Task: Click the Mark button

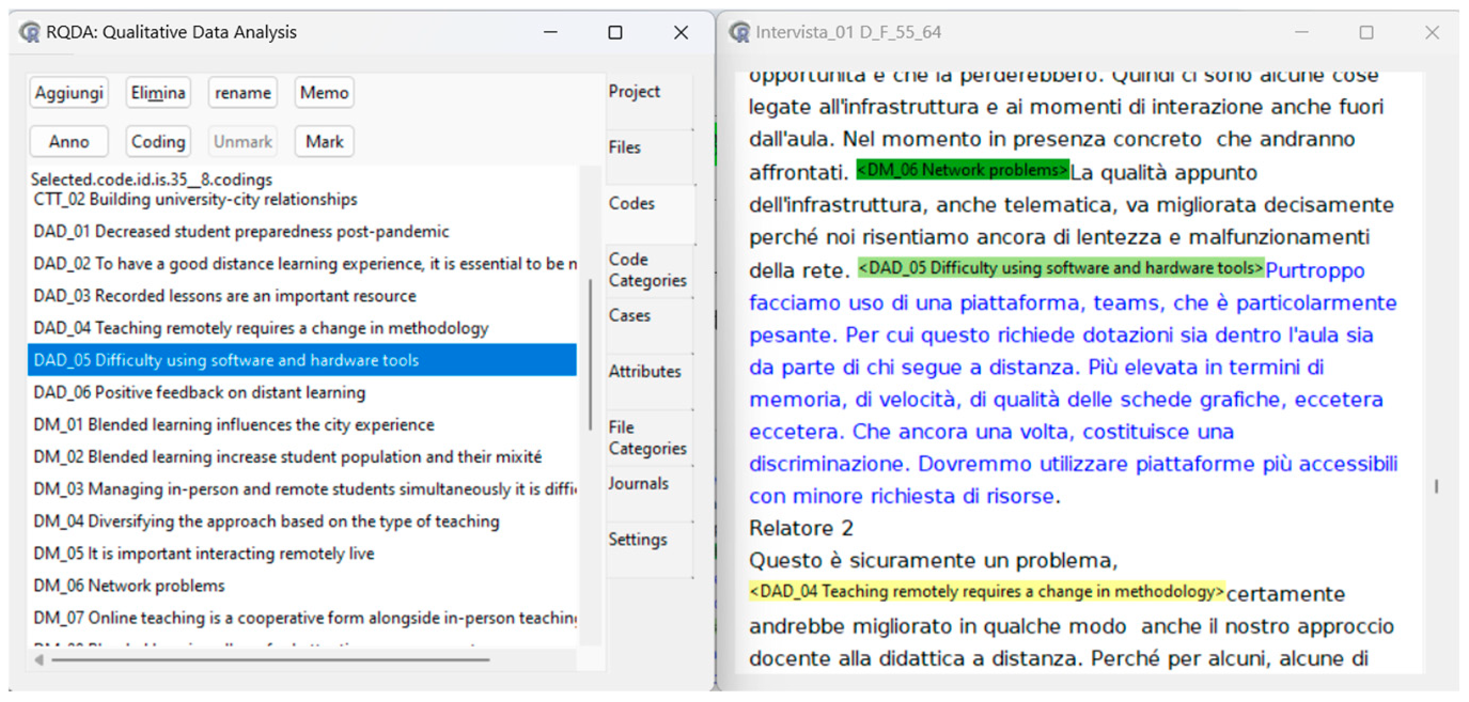Action: (324, 142)
